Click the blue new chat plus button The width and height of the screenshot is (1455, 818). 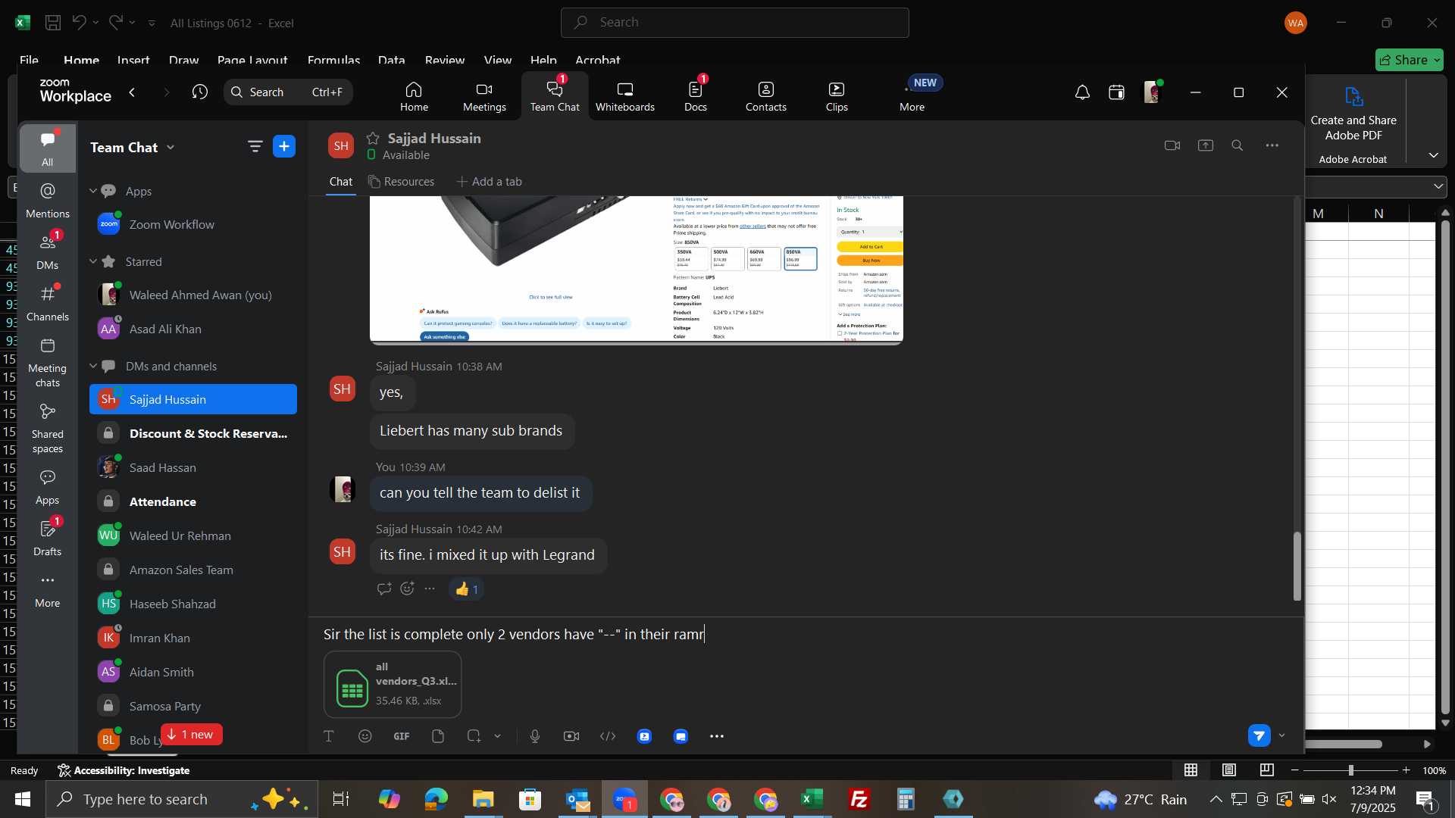(x=284, y=146)
